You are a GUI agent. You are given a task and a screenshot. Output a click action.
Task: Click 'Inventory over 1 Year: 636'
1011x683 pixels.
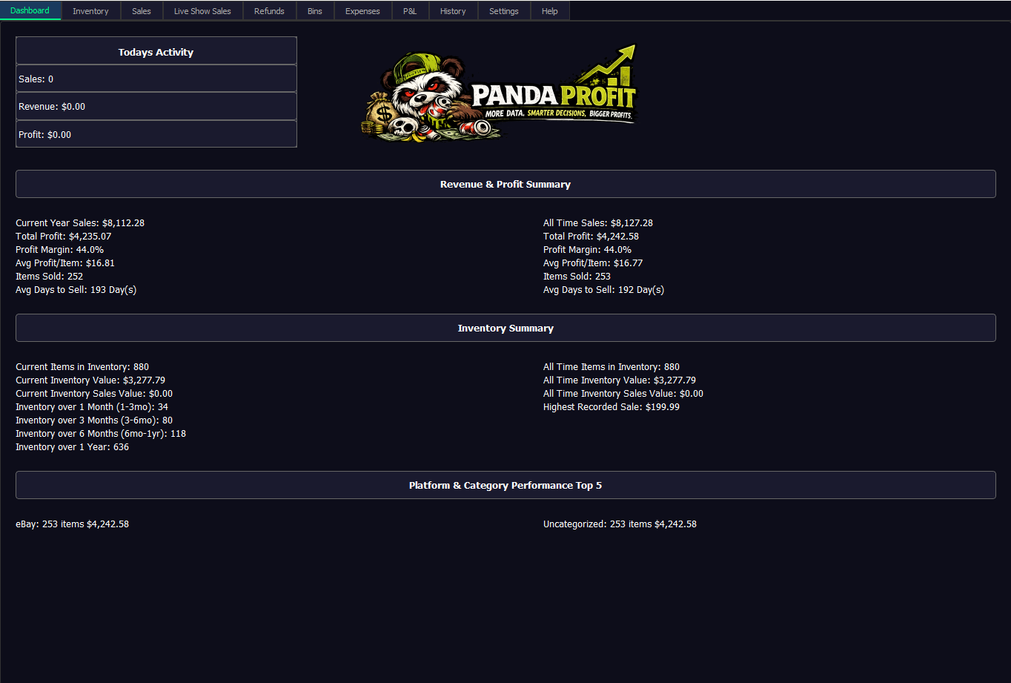[73, 446]
